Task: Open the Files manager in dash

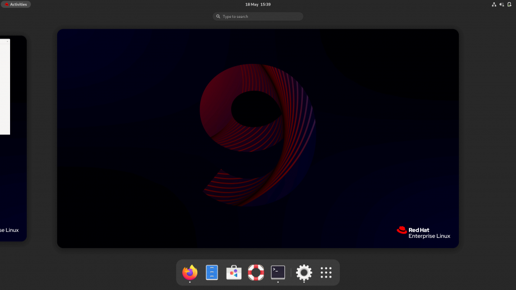Action: pos(212,272)
